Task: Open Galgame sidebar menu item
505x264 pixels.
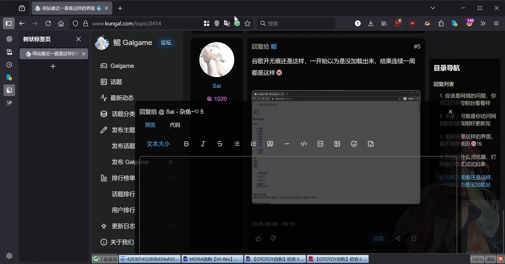Action: [117, 66]
